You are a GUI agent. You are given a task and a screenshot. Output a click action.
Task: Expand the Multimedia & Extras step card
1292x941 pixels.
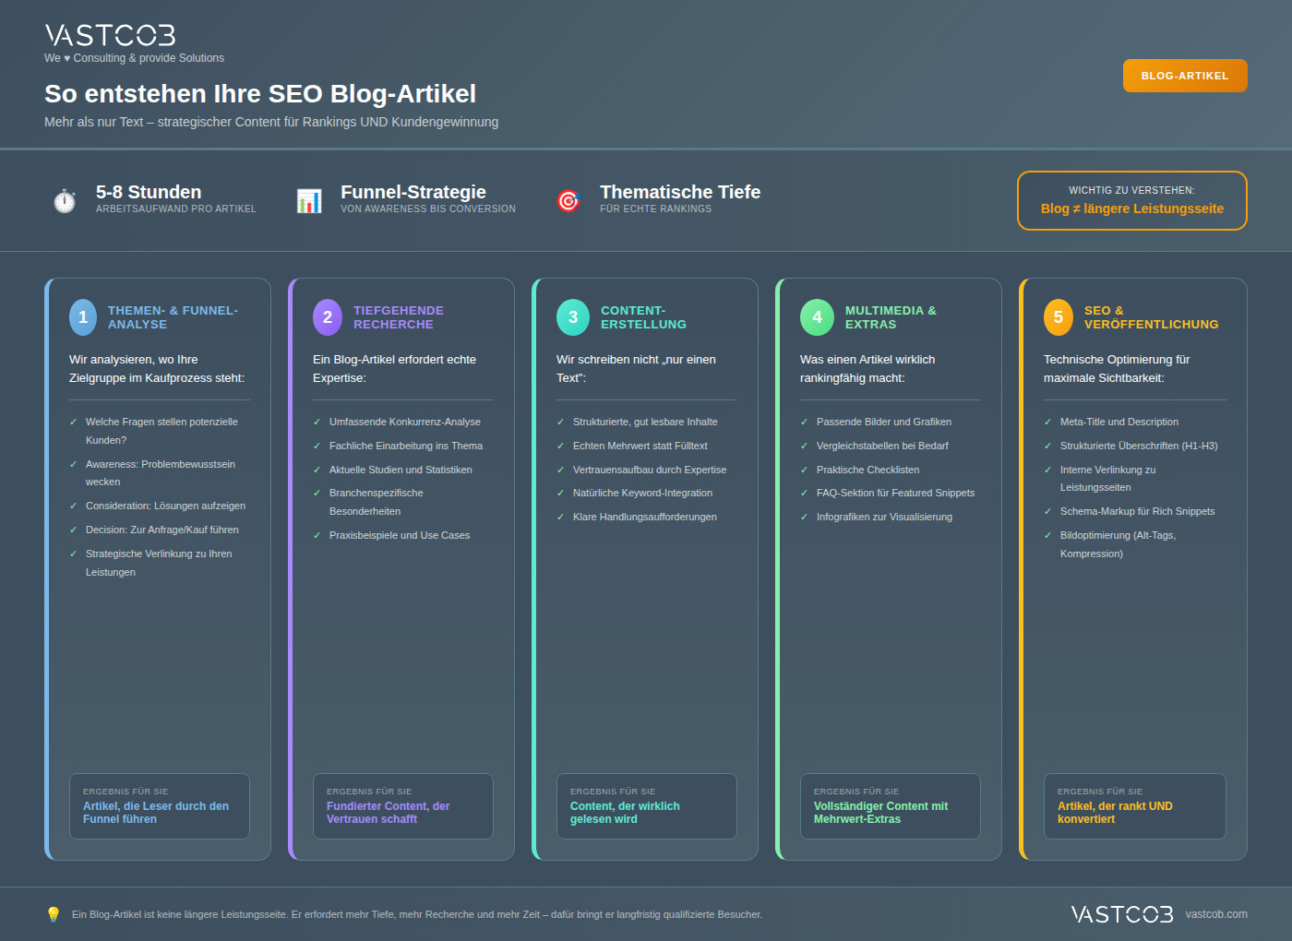(889, 569)
